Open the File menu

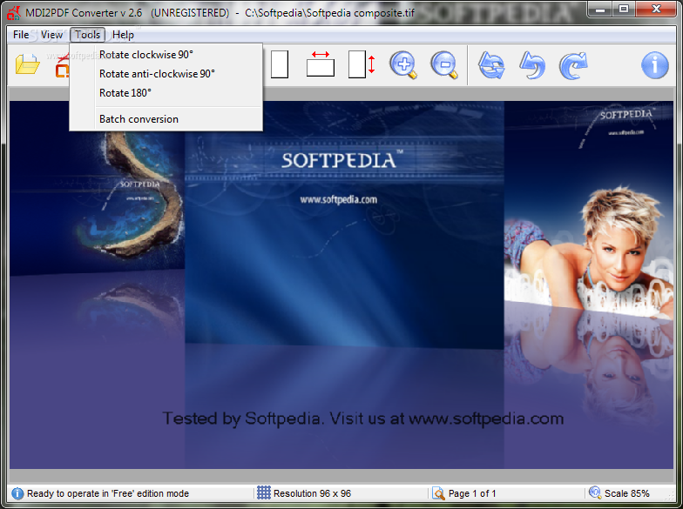(21, 35)
